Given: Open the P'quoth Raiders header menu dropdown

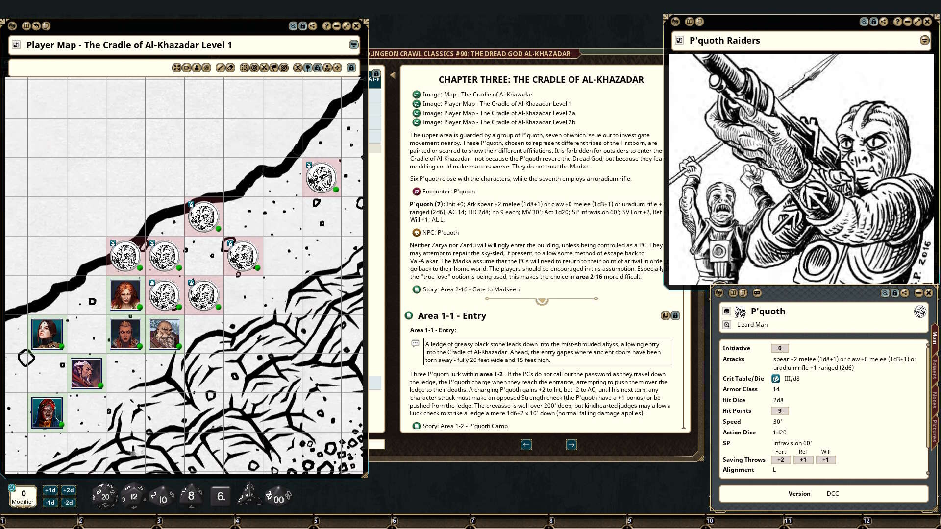Looking at the screenshot, I should tap(924, 40).
